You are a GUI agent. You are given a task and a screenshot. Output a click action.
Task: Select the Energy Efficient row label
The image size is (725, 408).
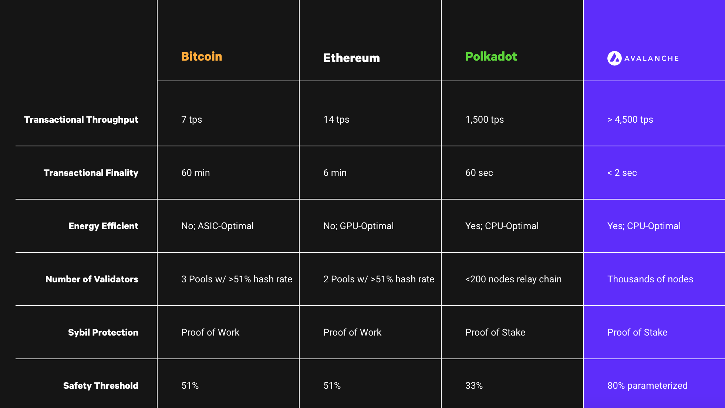click(x=103, y=226)
